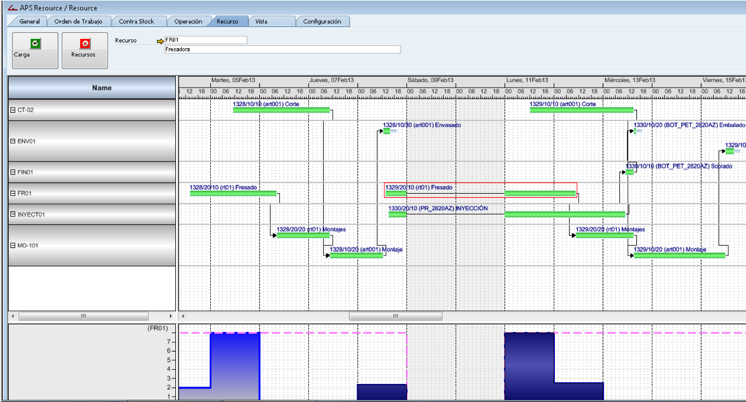This screenshot has height=402, width=746.
Task: Click the Gantt horizontal scrollbar thumb
Action: point(395,316)
